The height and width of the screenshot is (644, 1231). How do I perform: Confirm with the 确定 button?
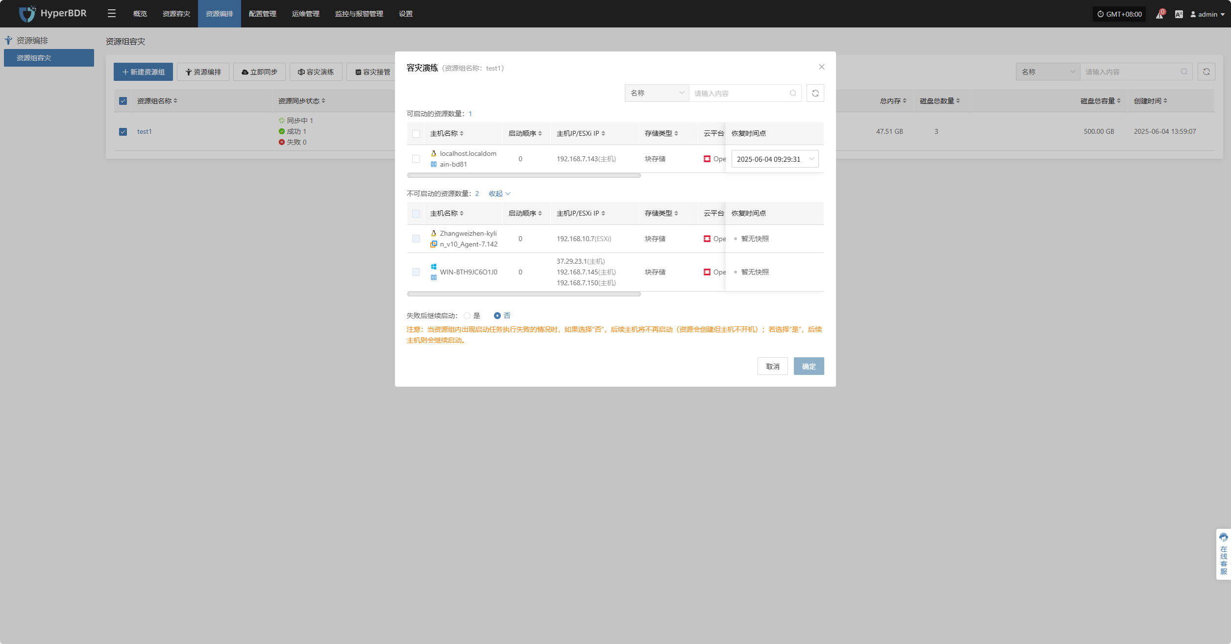809,366
